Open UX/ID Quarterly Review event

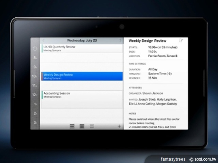coord(82,49)
